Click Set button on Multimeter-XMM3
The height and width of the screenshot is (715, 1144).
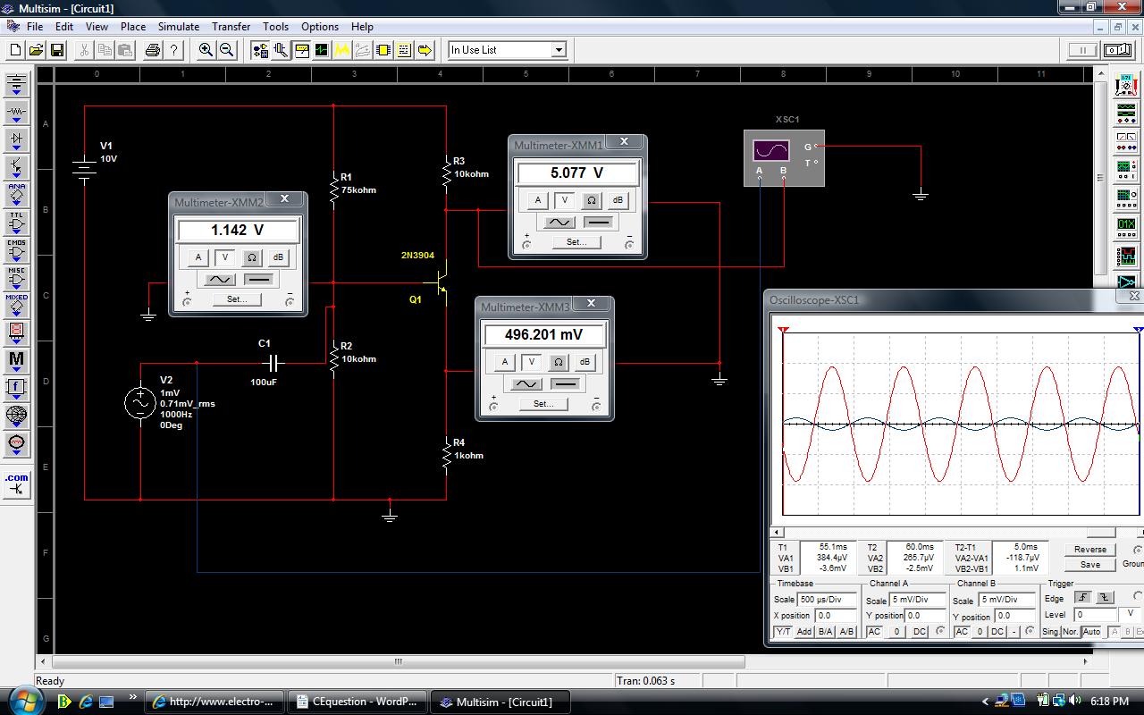coord(543,404)
